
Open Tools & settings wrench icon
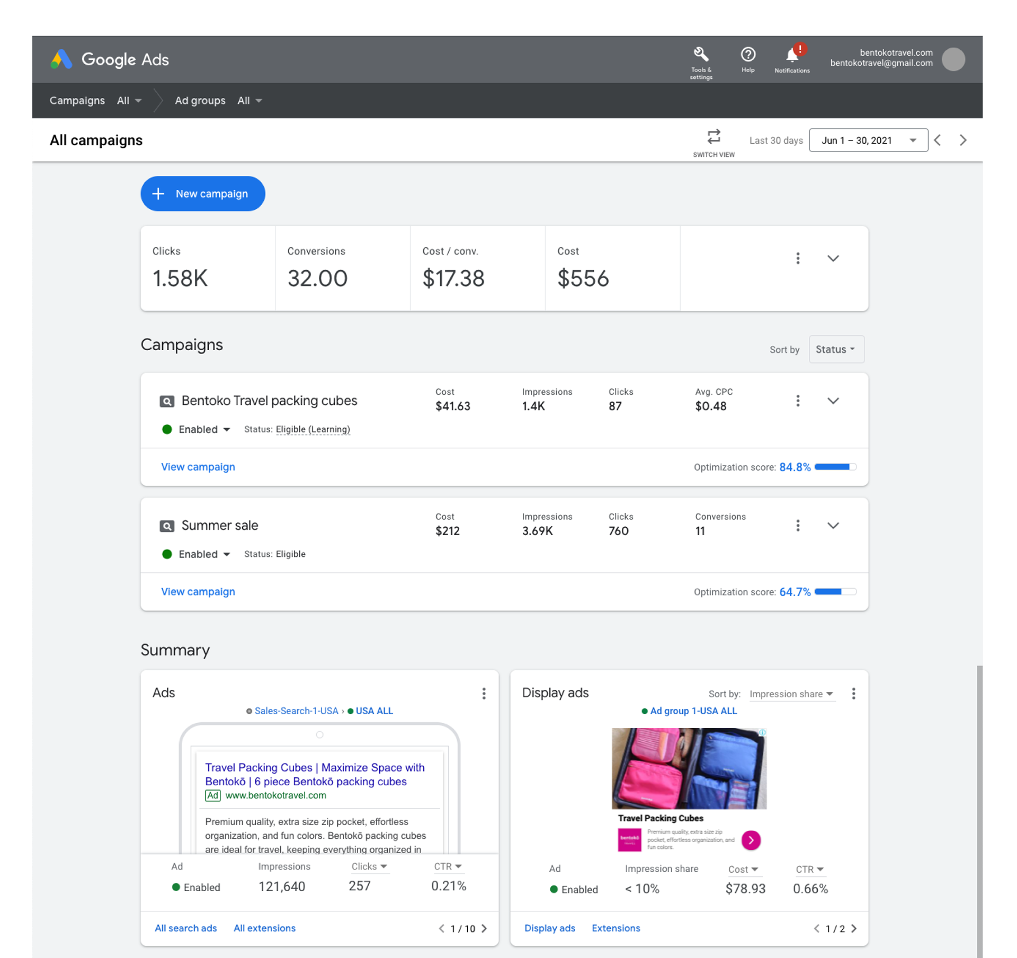click(x=701, y=55)
